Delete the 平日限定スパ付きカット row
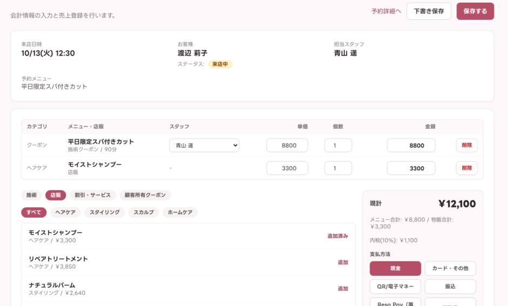This screenshot has width=508, height=306. coord(466,145)
